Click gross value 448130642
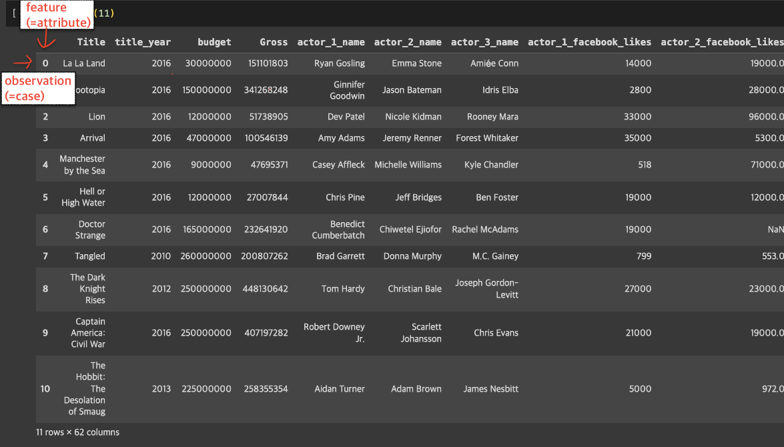The width and height of the screenshot is (784, 447). (x=265, y=288)
